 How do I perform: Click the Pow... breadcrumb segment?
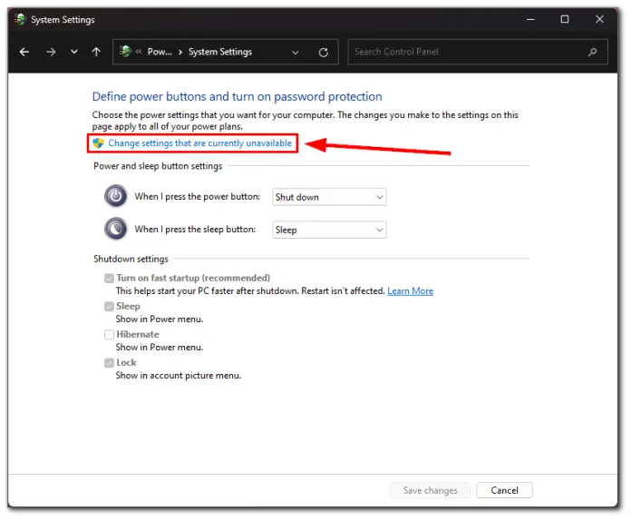point(160,52)
